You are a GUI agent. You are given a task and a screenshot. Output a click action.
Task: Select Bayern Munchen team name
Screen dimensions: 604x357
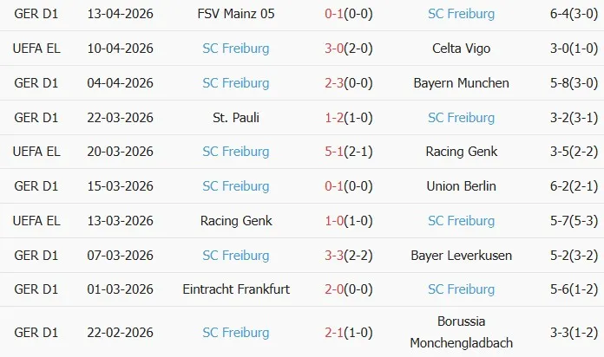[461, 83]
